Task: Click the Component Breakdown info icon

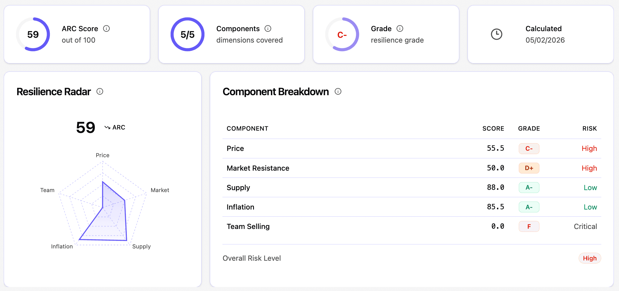Action: (338, 92)
